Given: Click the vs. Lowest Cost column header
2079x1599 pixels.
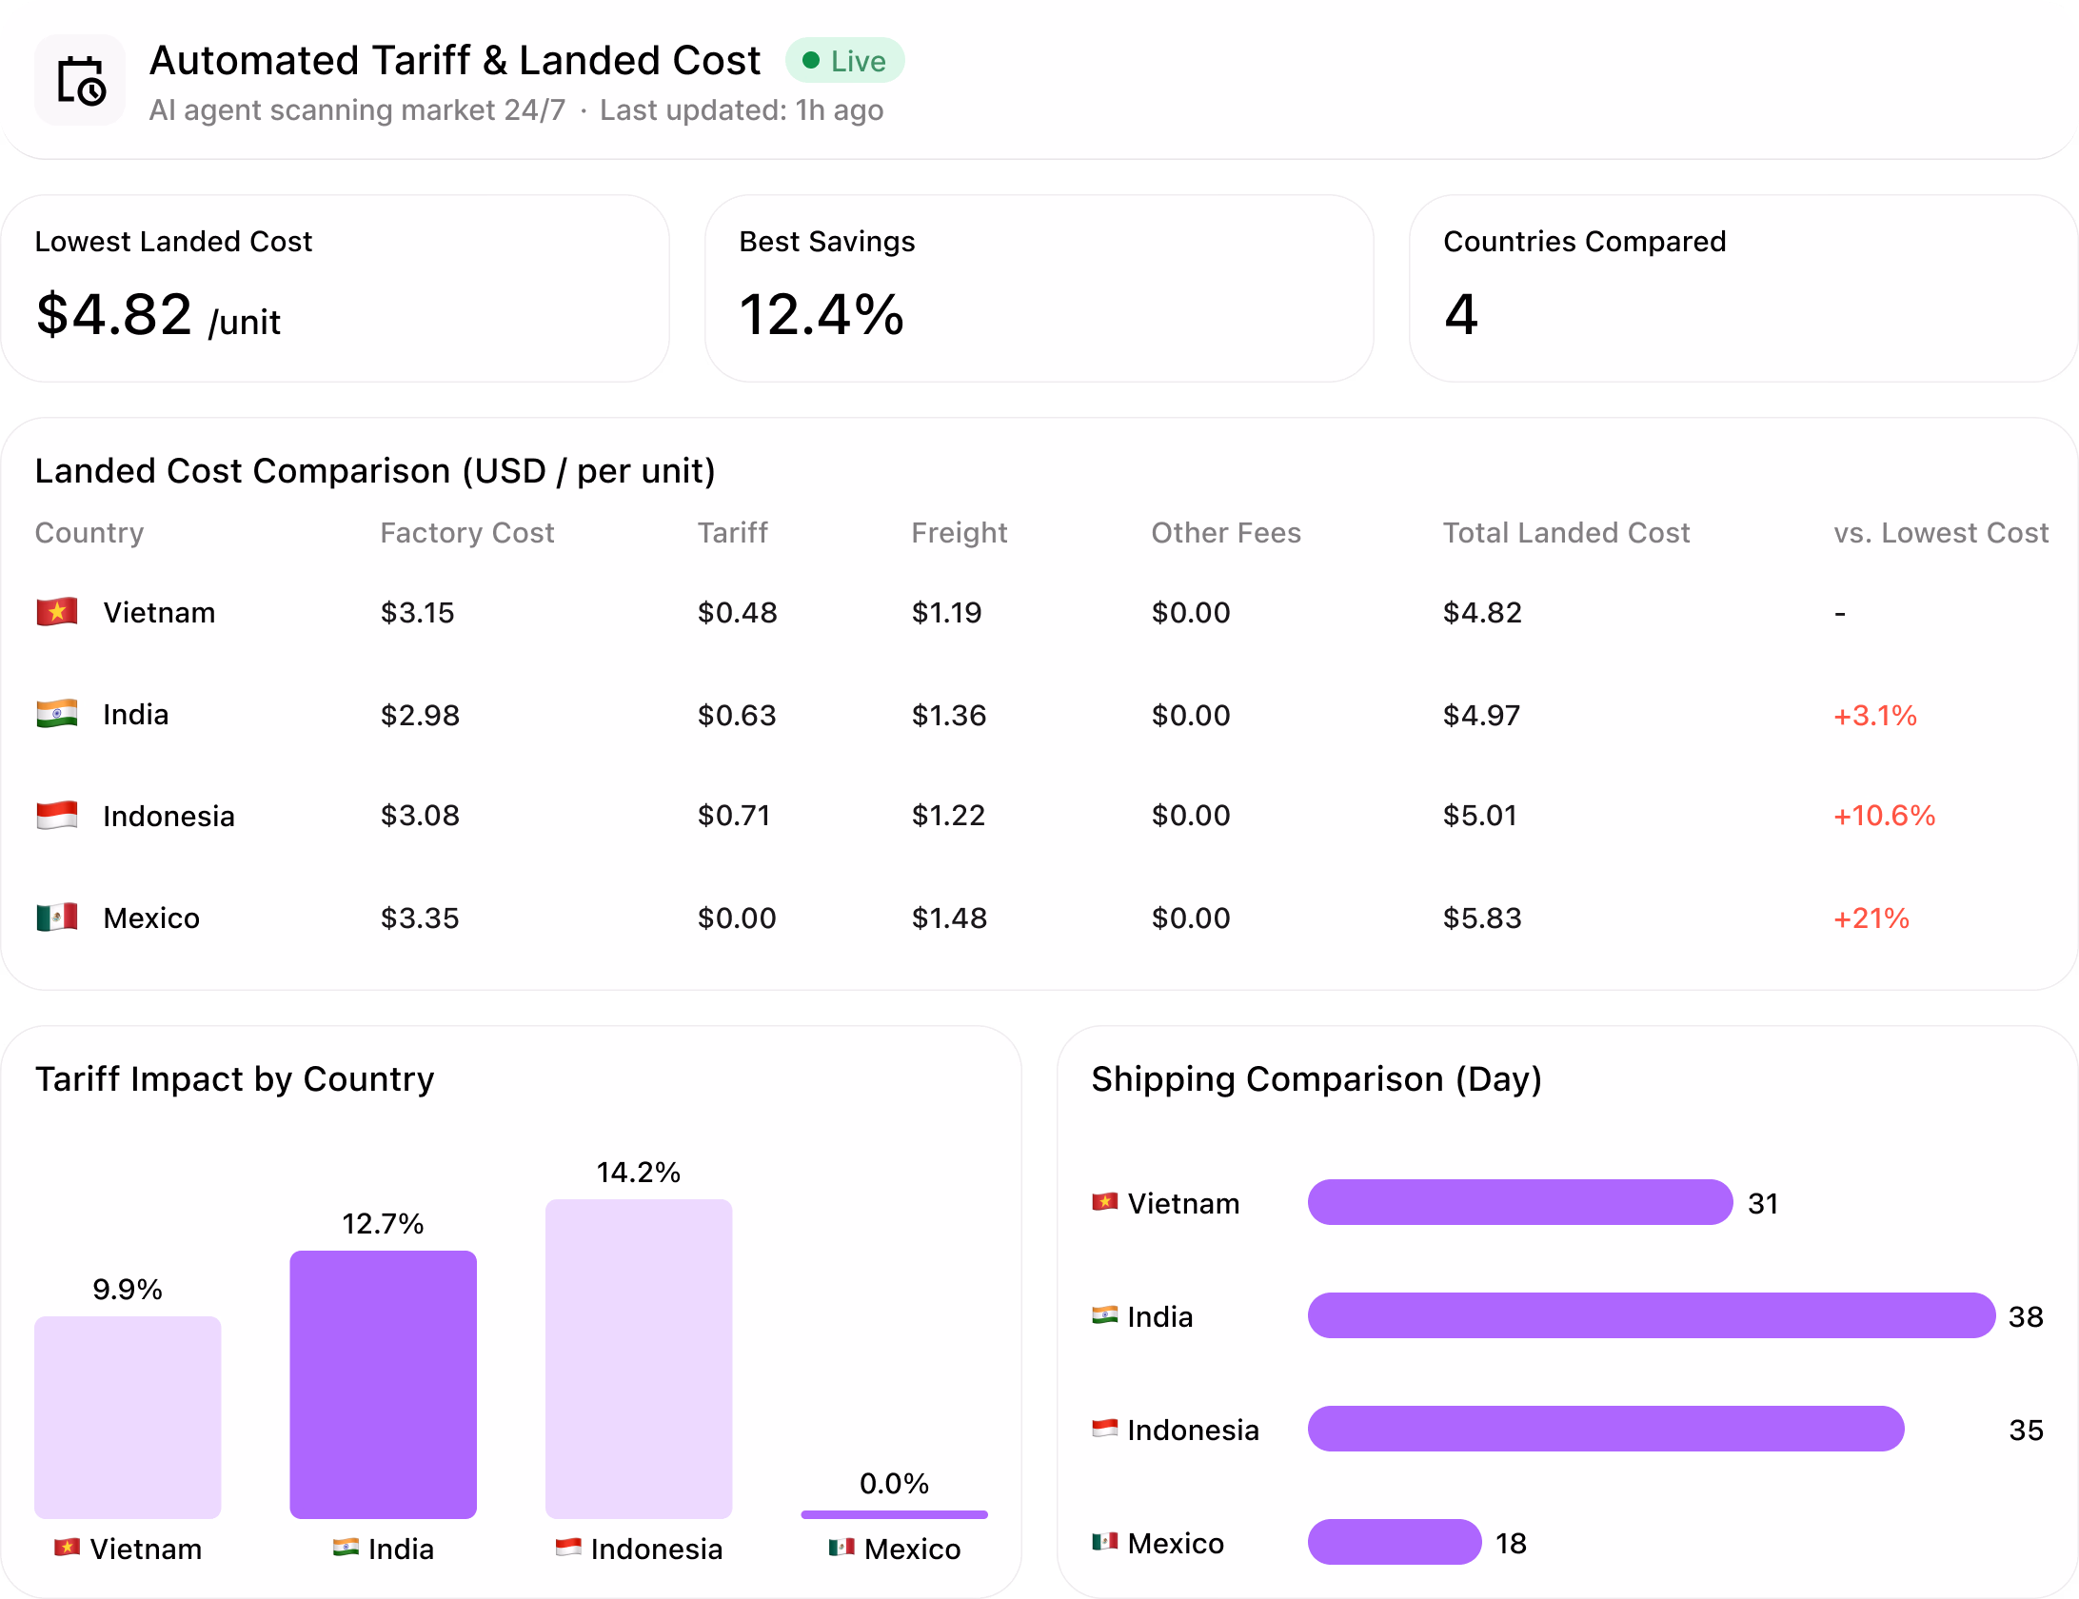Looking at the screenshot, I should coord(1941,533).
